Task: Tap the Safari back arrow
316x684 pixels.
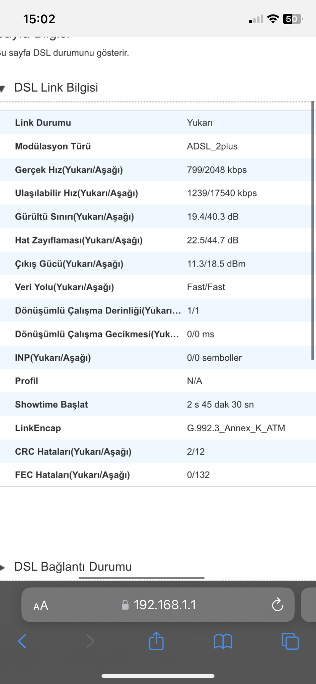Action: (x=22, y=641)
